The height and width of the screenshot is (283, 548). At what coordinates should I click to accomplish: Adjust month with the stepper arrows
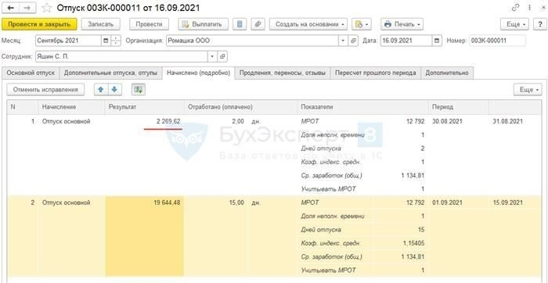116,41
